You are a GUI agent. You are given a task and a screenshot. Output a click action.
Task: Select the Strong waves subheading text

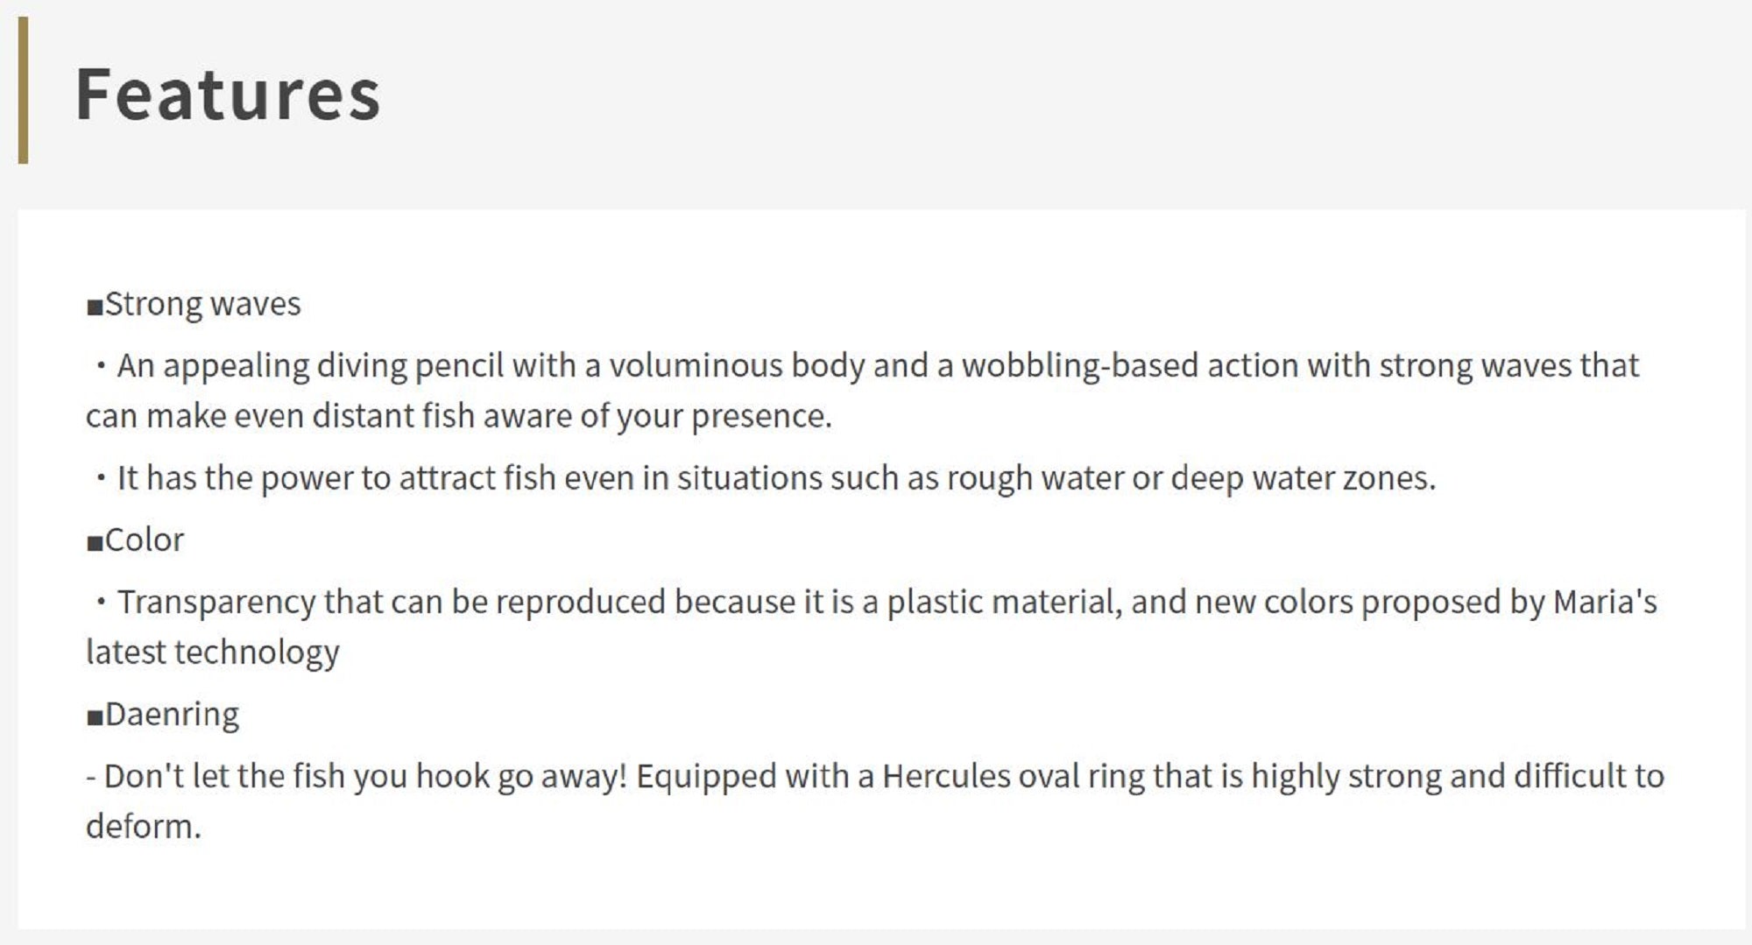(x=202, y=304)
